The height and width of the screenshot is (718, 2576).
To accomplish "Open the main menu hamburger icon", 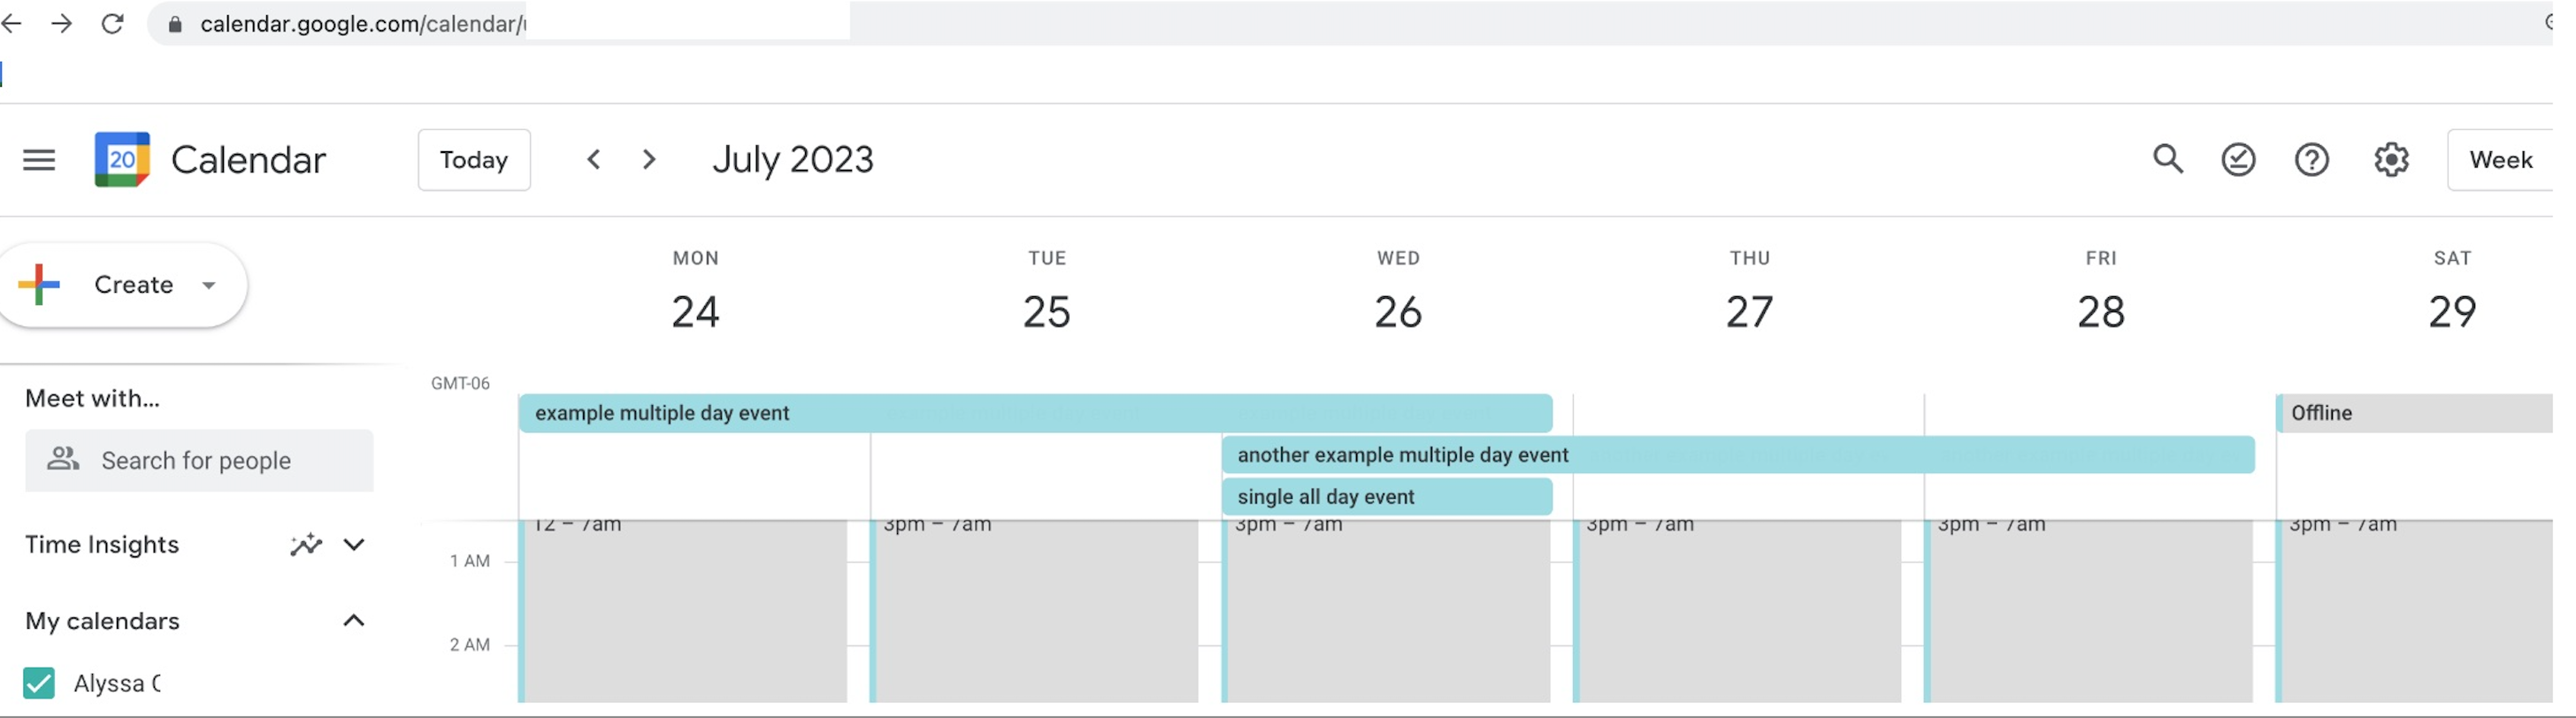I will (x=39, y=160).
